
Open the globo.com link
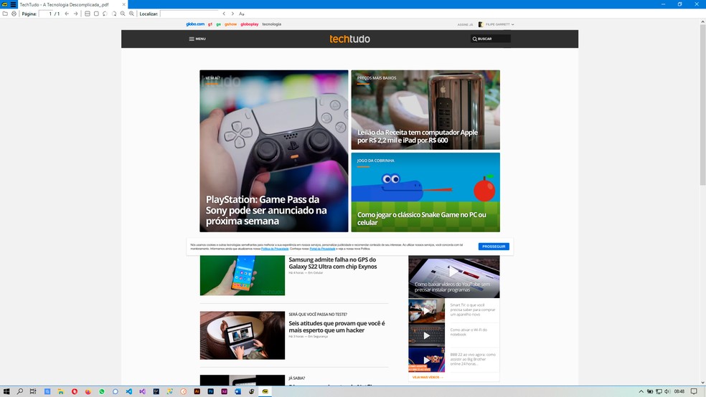pyautogui.click(x=195, y=24)
